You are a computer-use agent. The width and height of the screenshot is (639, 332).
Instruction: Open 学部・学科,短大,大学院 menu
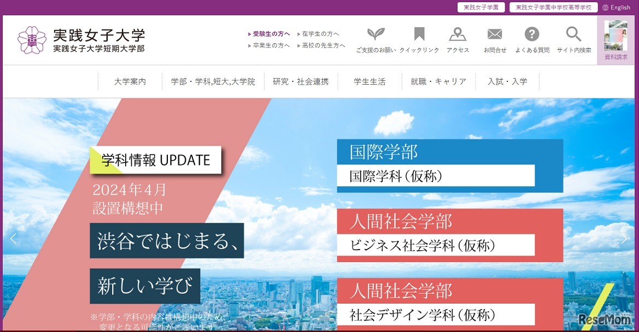point(213,81)
